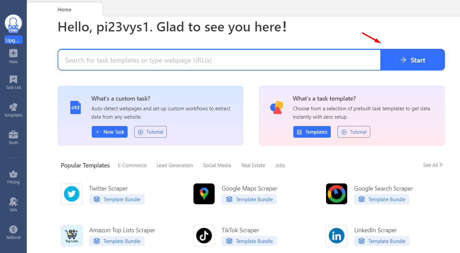Click the Upgrade button under your avatar
The image size is (460, 253).
pos(13,39)
